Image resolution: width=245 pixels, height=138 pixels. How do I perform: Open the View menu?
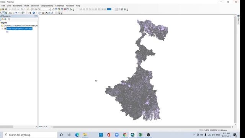9,6
